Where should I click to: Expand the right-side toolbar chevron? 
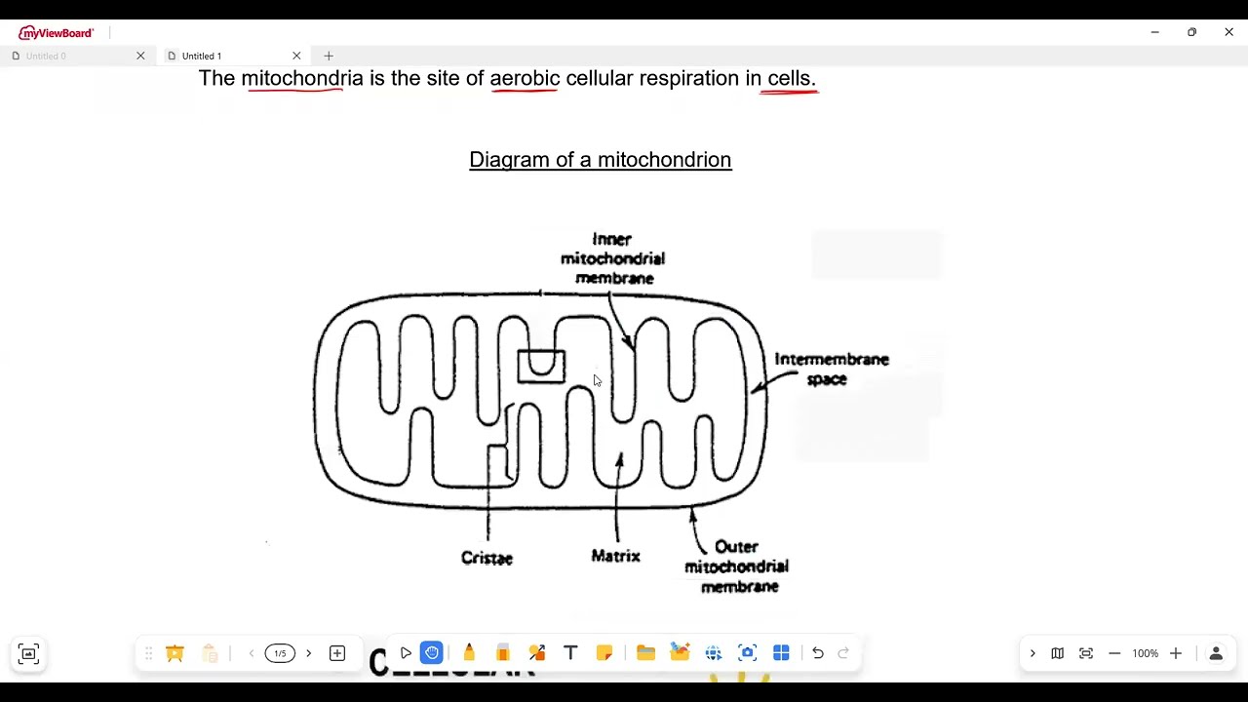tap(1033, 653)
